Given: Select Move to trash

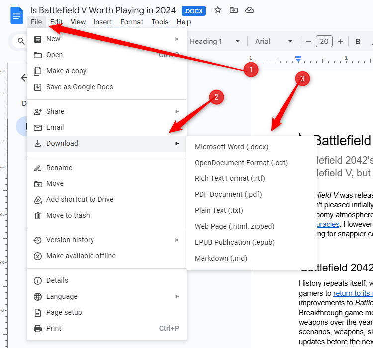Looking at the screenshot, I should [x=107, y=215].
